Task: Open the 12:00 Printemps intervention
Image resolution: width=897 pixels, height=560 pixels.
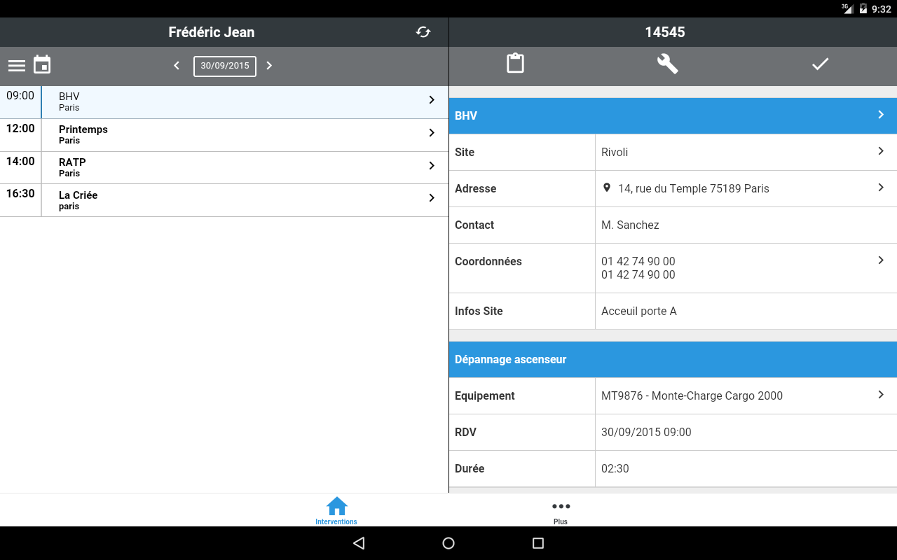Action: pos(224,135)
